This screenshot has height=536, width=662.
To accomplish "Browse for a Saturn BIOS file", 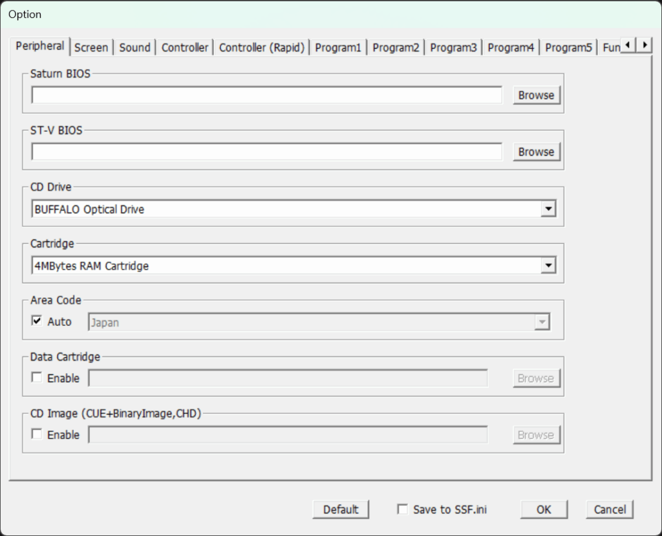I will click(x=536, y=95).
